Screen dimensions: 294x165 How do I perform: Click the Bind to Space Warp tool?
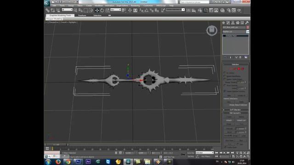pos(58,10)
